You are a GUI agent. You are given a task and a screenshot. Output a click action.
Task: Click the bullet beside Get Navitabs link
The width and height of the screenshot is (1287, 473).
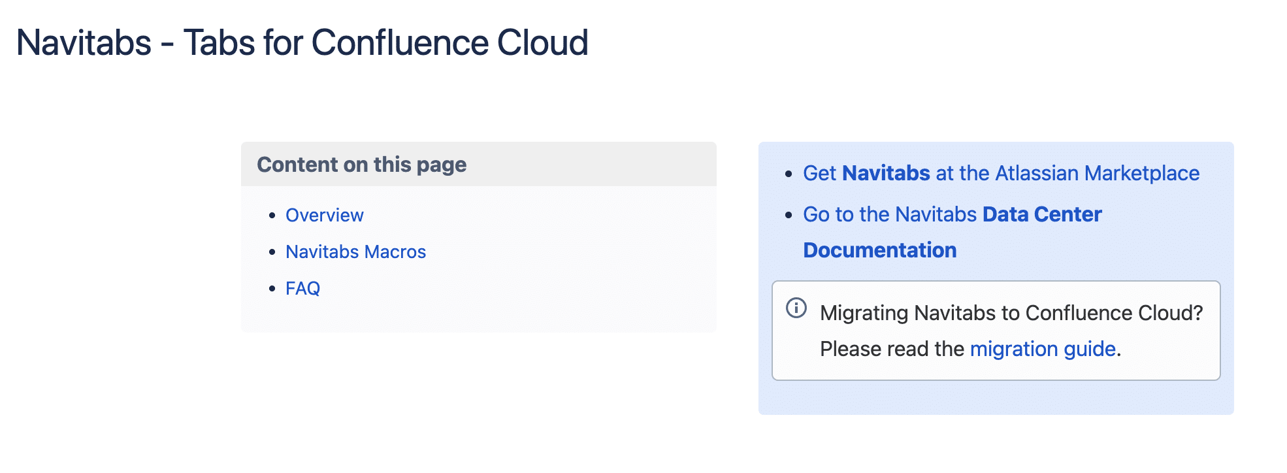coord(789,174)
